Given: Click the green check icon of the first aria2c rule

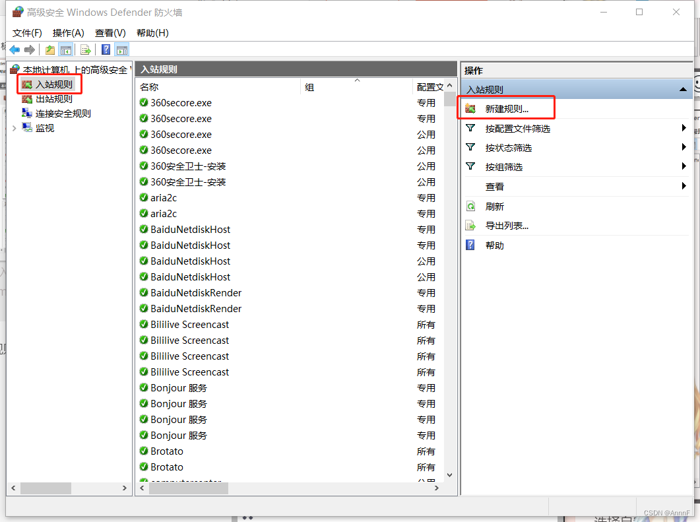Looking at the screenshot, I should click(144, 197).
